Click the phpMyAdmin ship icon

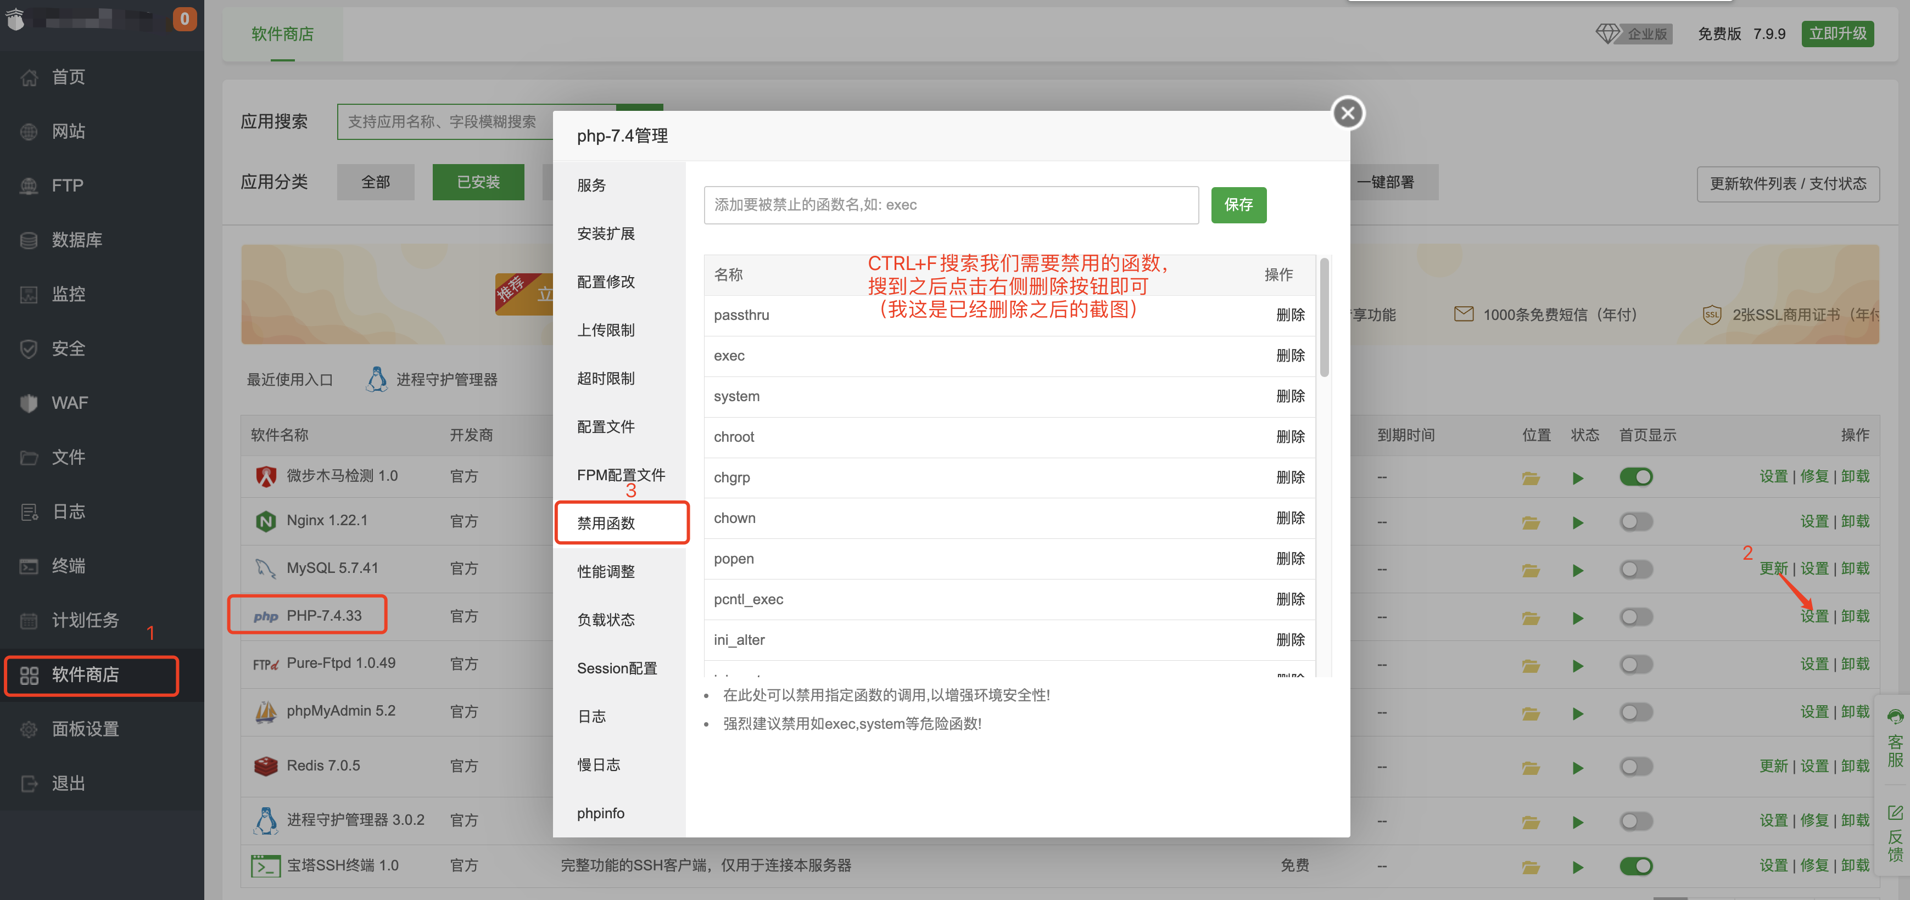tap(265, 710)
